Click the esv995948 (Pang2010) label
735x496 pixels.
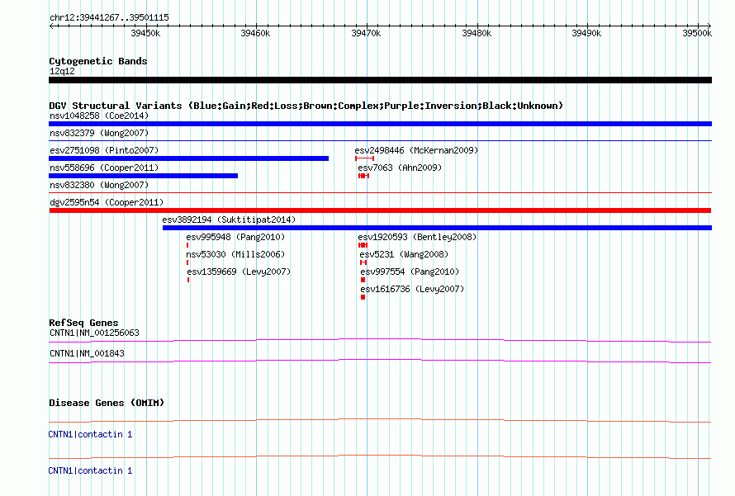coord(235,237)
